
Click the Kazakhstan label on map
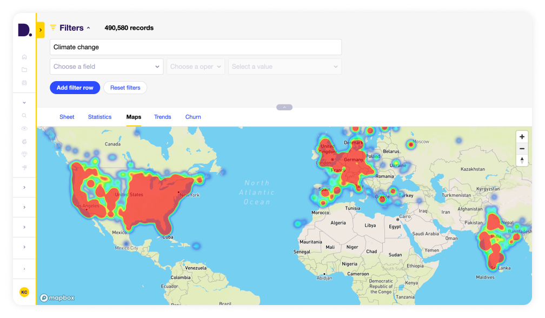[473, 169]
